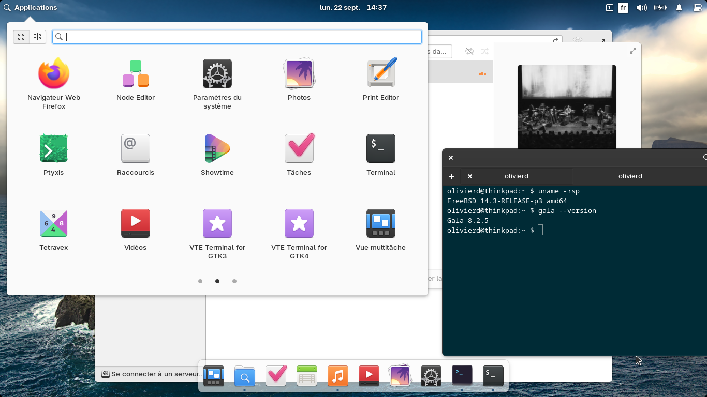Add a new terminal tab with plus button
The height and width of the screenshot is (397, 707).
[x=451, y=176]
